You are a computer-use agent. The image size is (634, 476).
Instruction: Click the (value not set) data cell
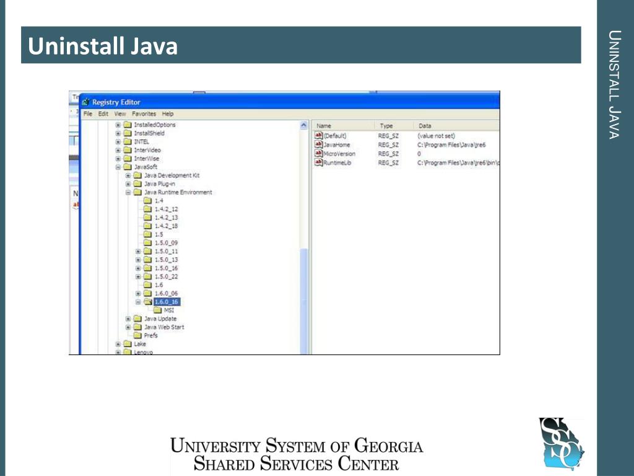436,136
